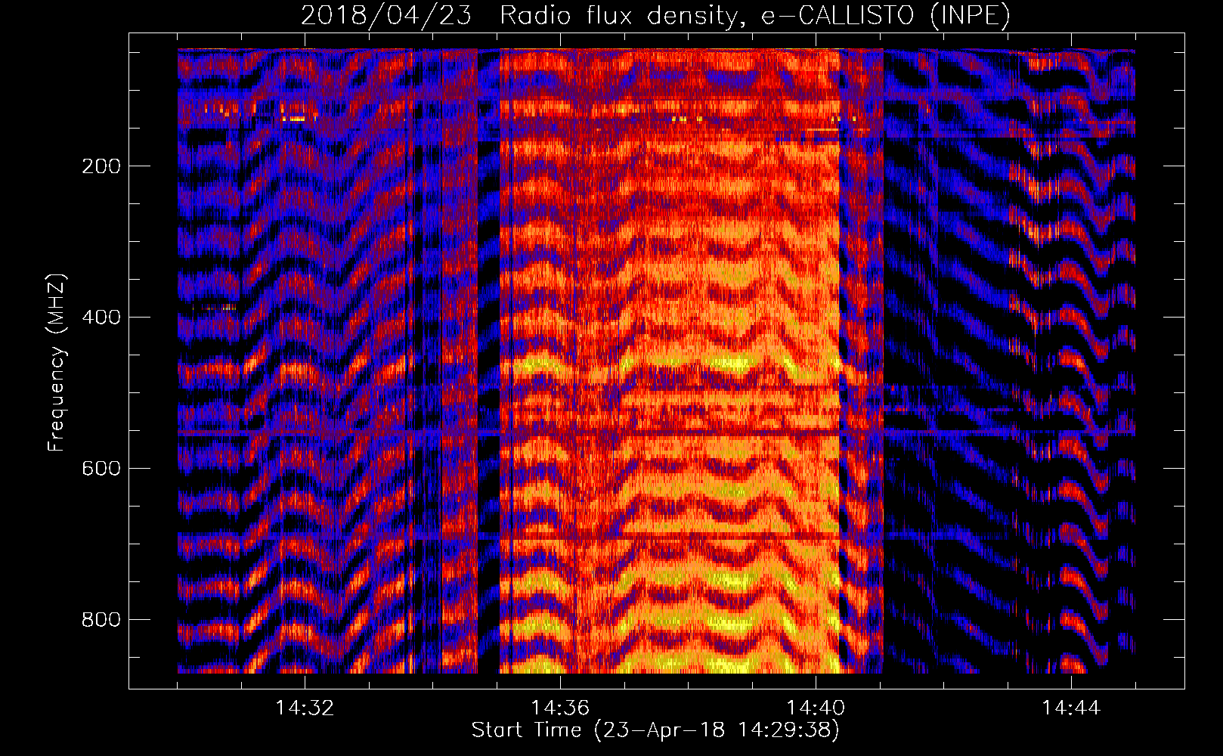The width and height of the screenshot is (1223, 756).
Task: Click the 'Start Time (23-Apr-18 14:29:38)' label
Action: click(655, 730)
